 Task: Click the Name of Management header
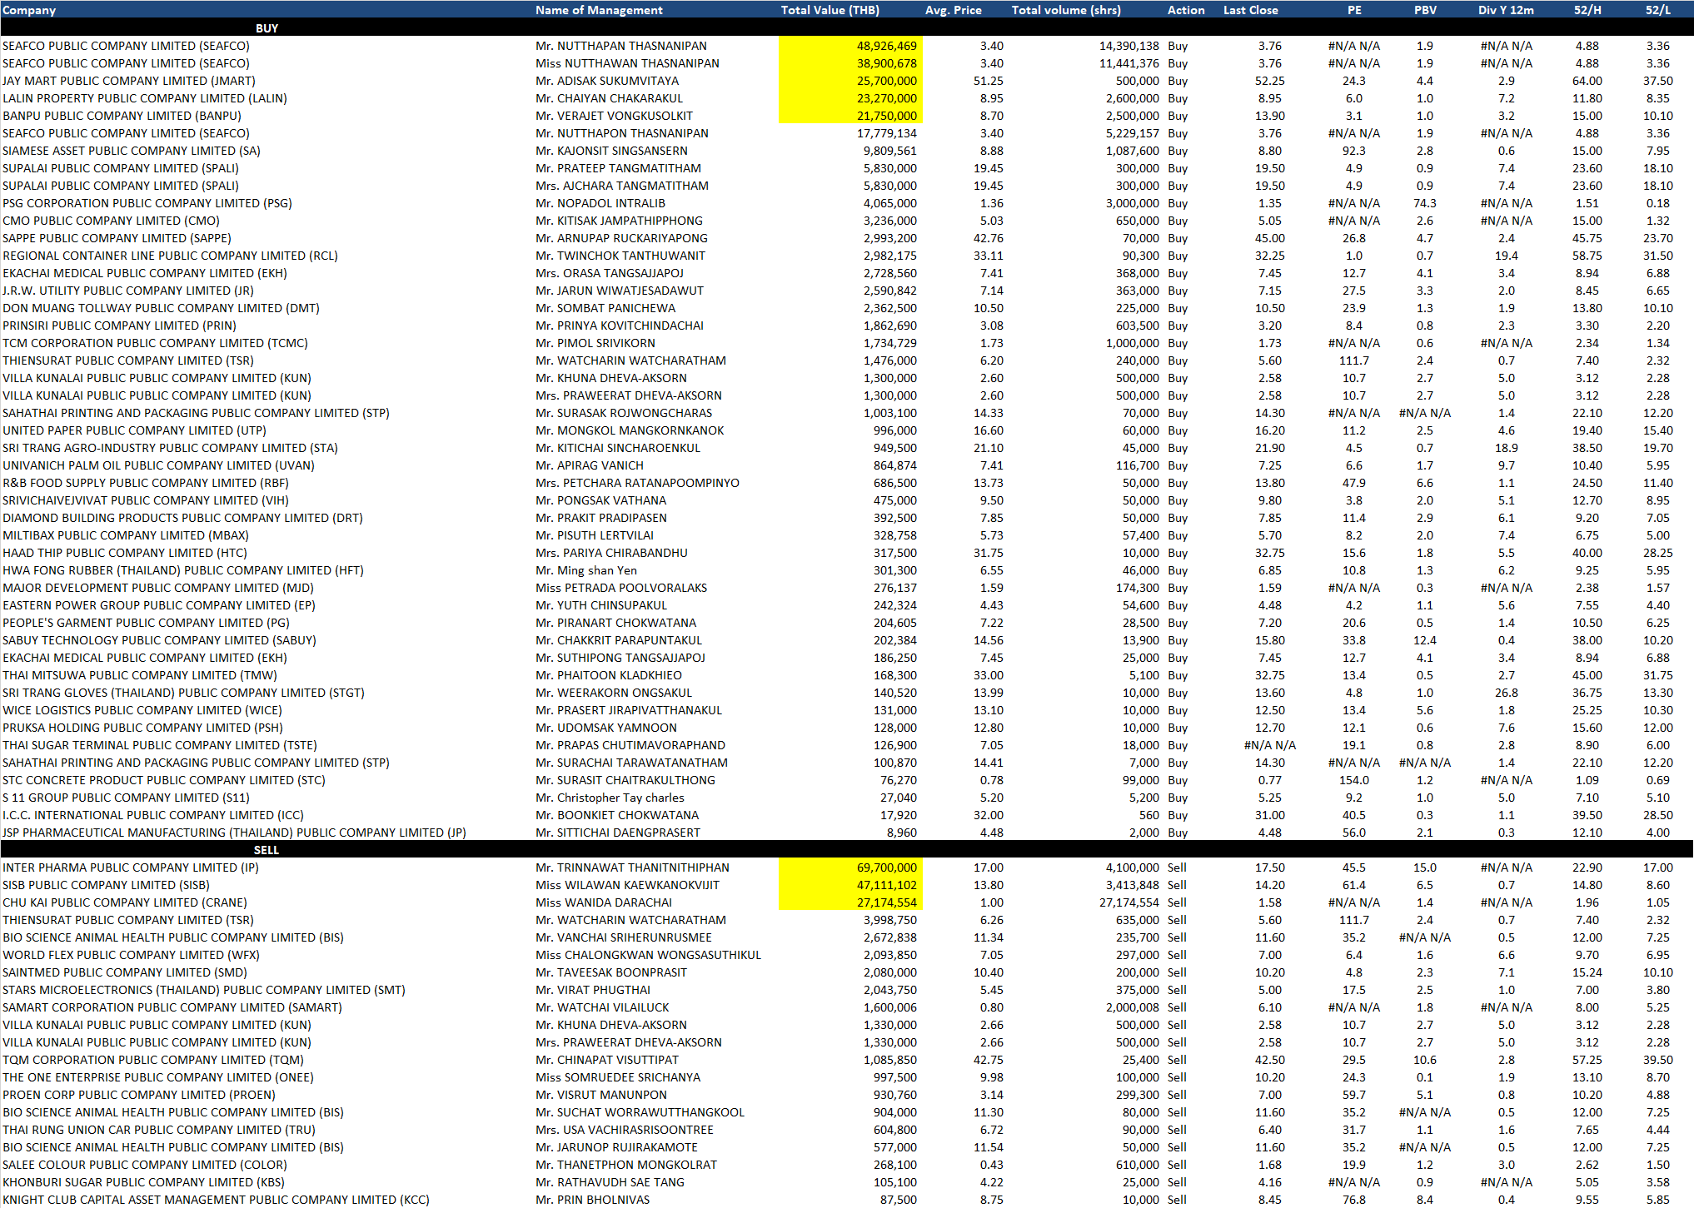click(599, 10)
